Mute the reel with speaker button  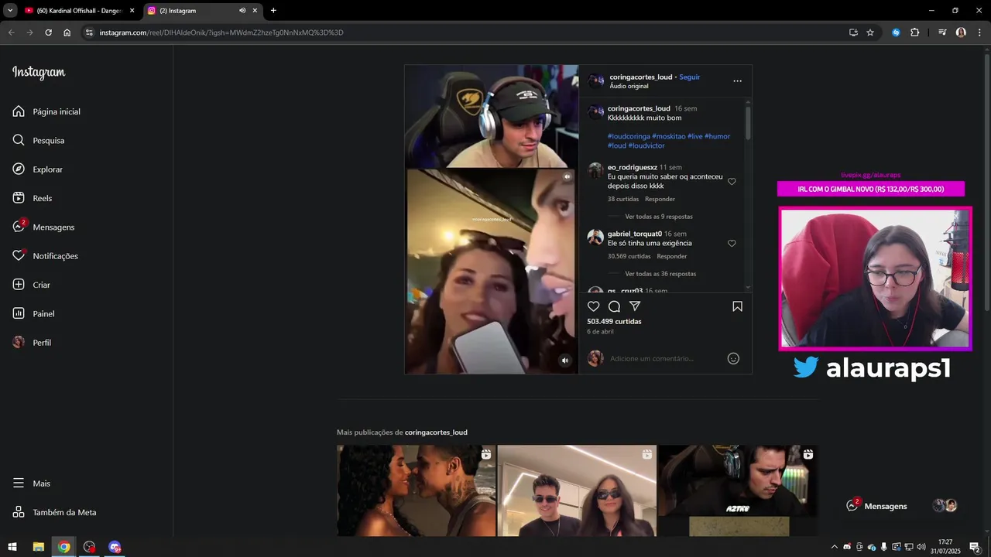(x=564, y=361)
